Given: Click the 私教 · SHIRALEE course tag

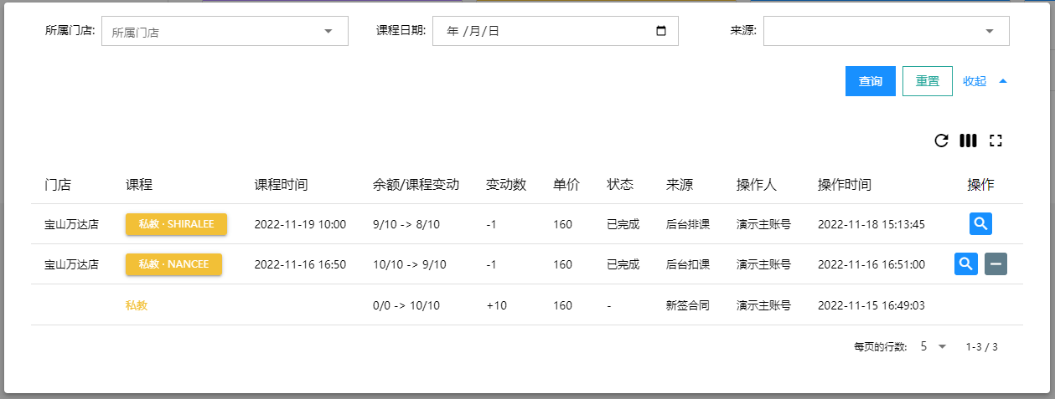Looking at the screenshot, I should tap(176, 224).
